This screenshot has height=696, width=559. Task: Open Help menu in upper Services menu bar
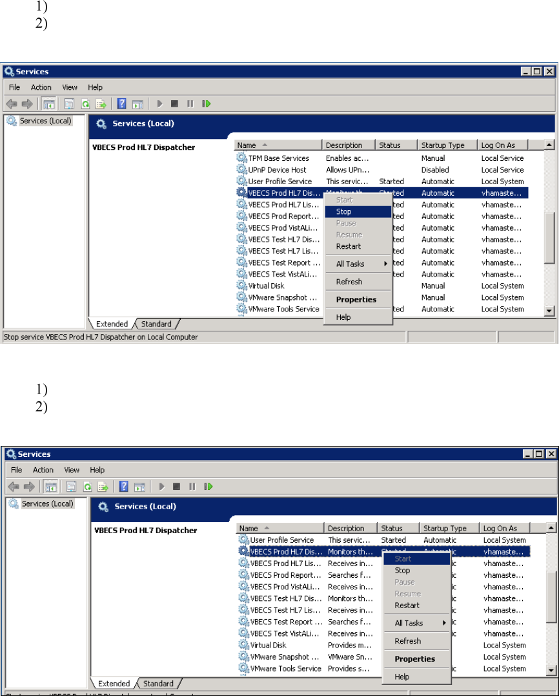tap(95, 87)
